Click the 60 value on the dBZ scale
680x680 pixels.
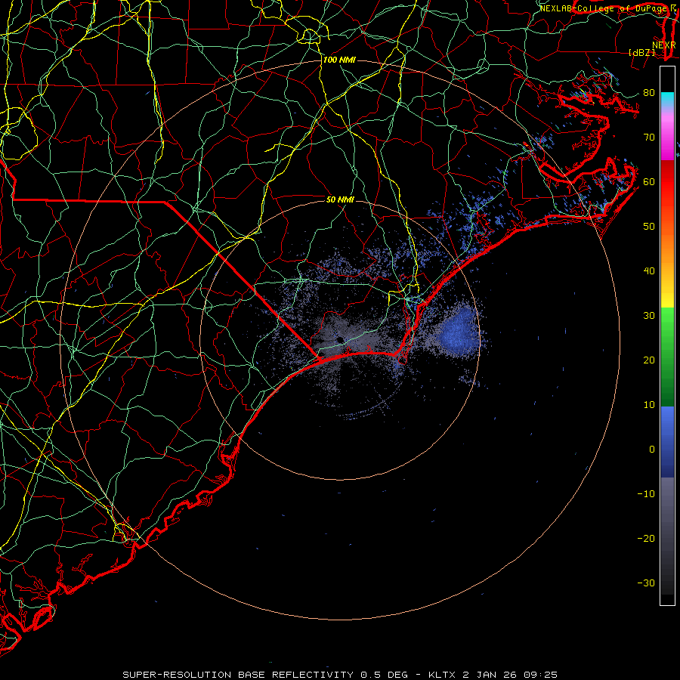pos(649,182)
